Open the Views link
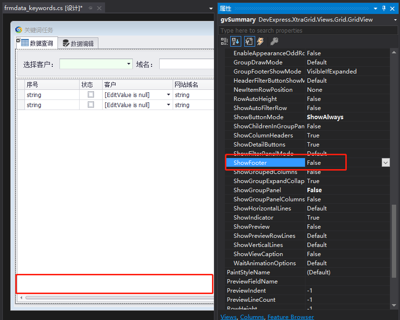The height and width of the screenshot is (320, 400). pyautogui.click(x=228, y=317)
